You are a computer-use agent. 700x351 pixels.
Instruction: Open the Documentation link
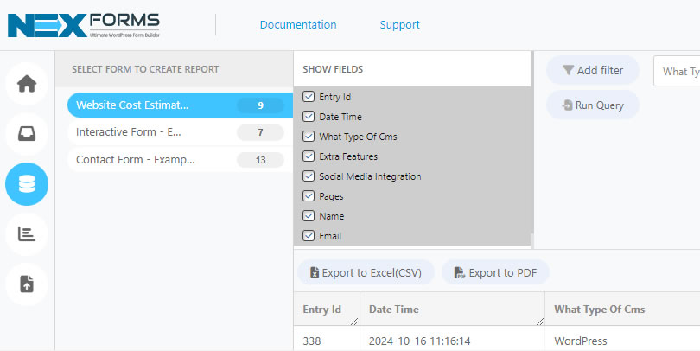[298, 24]
